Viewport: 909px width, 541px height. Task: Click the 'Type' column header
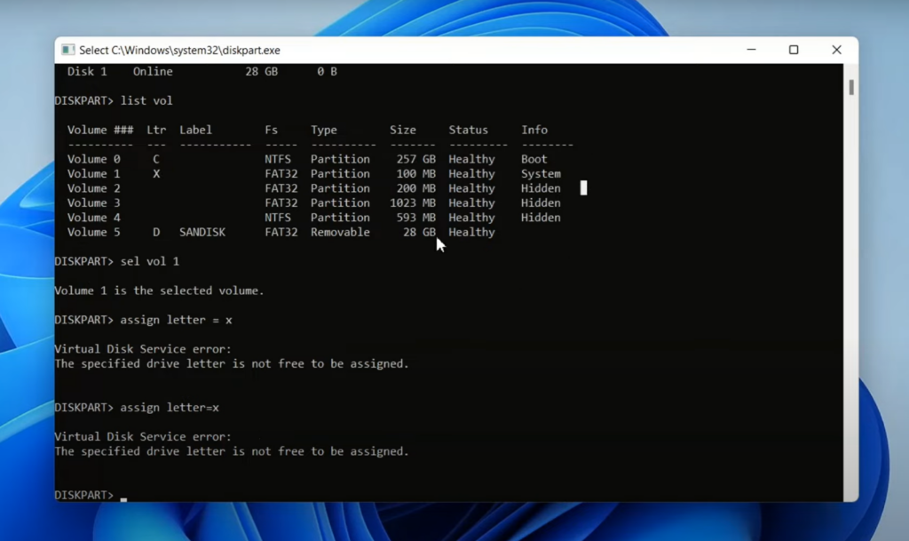coord(323,130)
